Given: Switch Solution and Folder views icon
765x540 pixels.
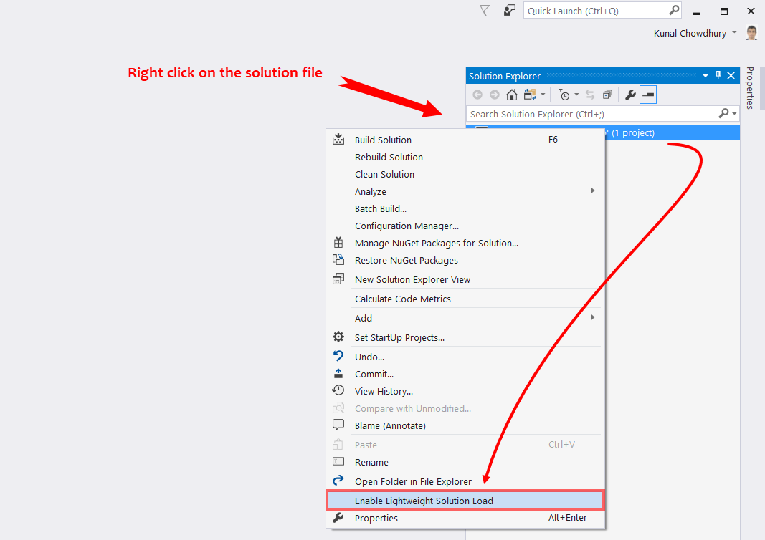Looking at the screenshot, I should (x=530, y=95).
